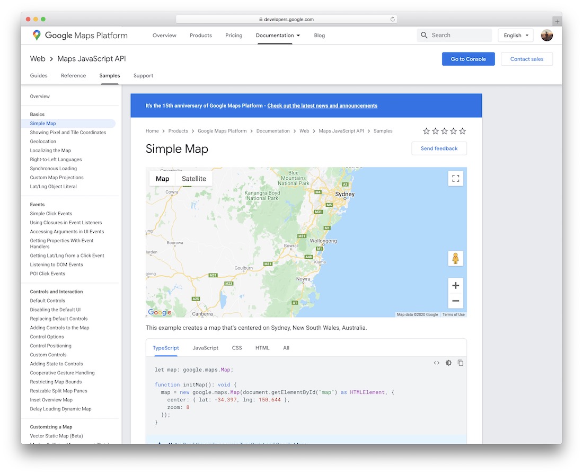
Task: Switch the map to Satellite view
Action: coord(193,179)
